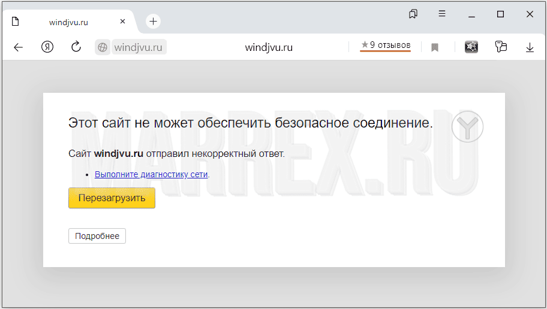This screenshot has height=309, width=547.
Task: Click page title windjvu.ru in address bar
Action: point(269,47)
